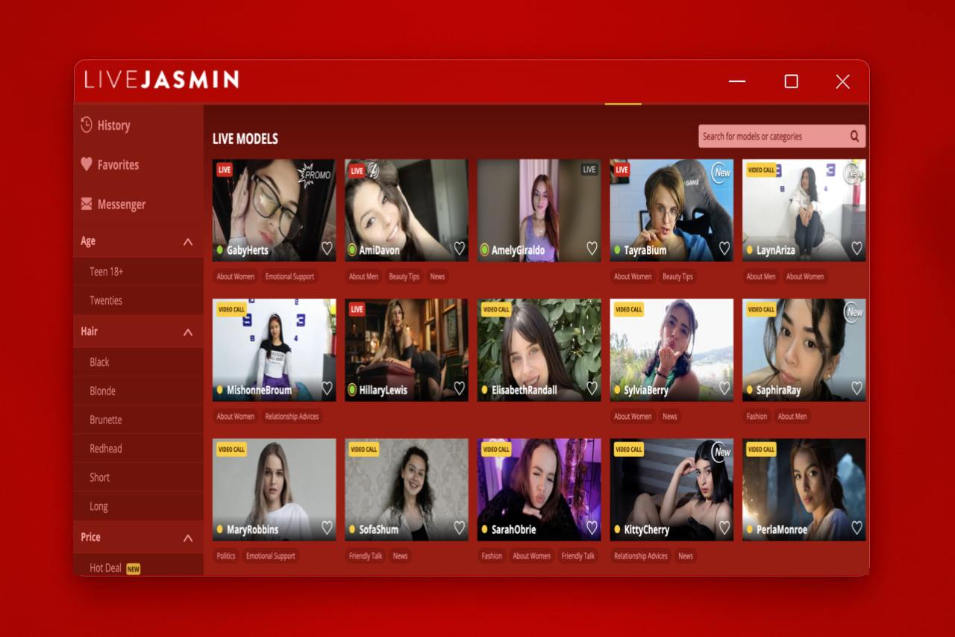Favorite ElisabethRandall with heart icon
The height and width of the screenshot is (637, 955).
pyautogui.click(x=592, y=388)
